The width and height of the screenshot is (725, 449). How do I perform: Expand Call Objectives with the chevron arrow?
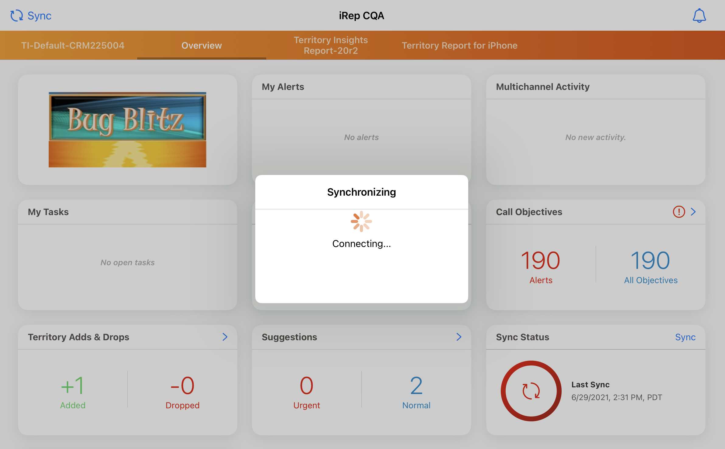tap(693, 212)
